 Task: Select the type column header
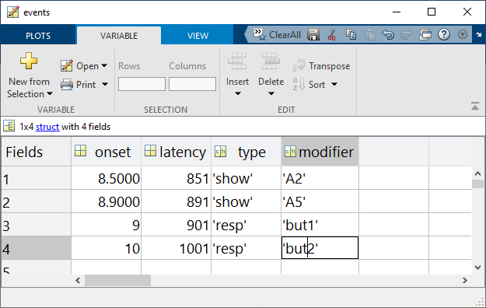point(246,152)
